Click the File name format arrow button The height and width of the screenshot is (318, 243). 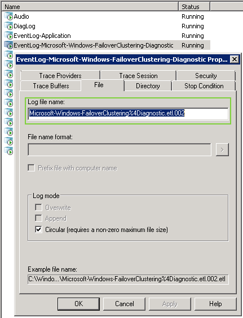click(222, 150)
